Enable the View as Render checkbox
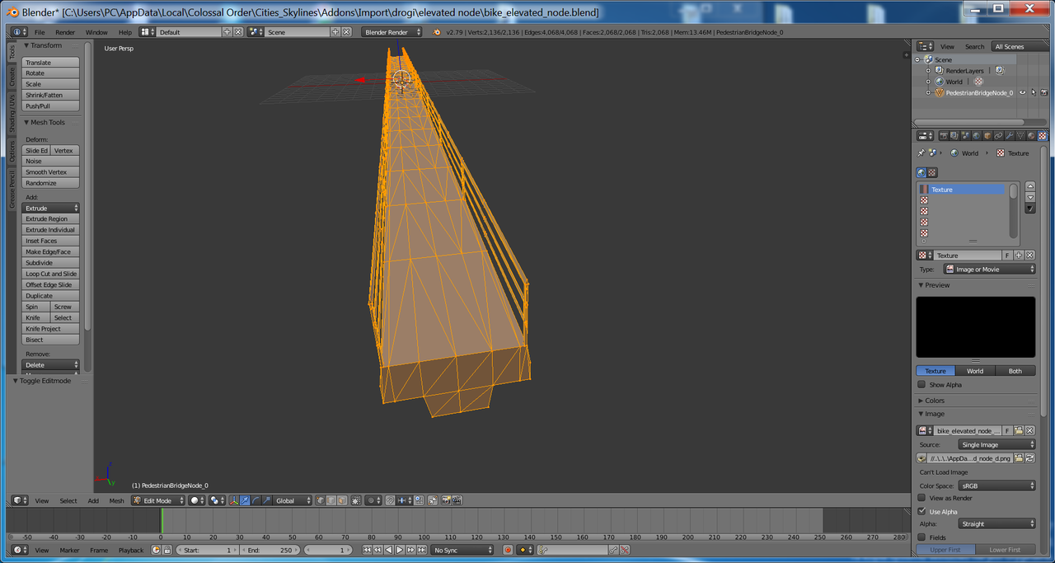Viewport: 1055px width, 563px height. pyautogui.click(x=922, y=498)
